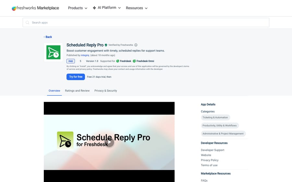The image size is (292, 182).
Task: Click the video's app logo thumbnail
Action: (x=65, y=141)
